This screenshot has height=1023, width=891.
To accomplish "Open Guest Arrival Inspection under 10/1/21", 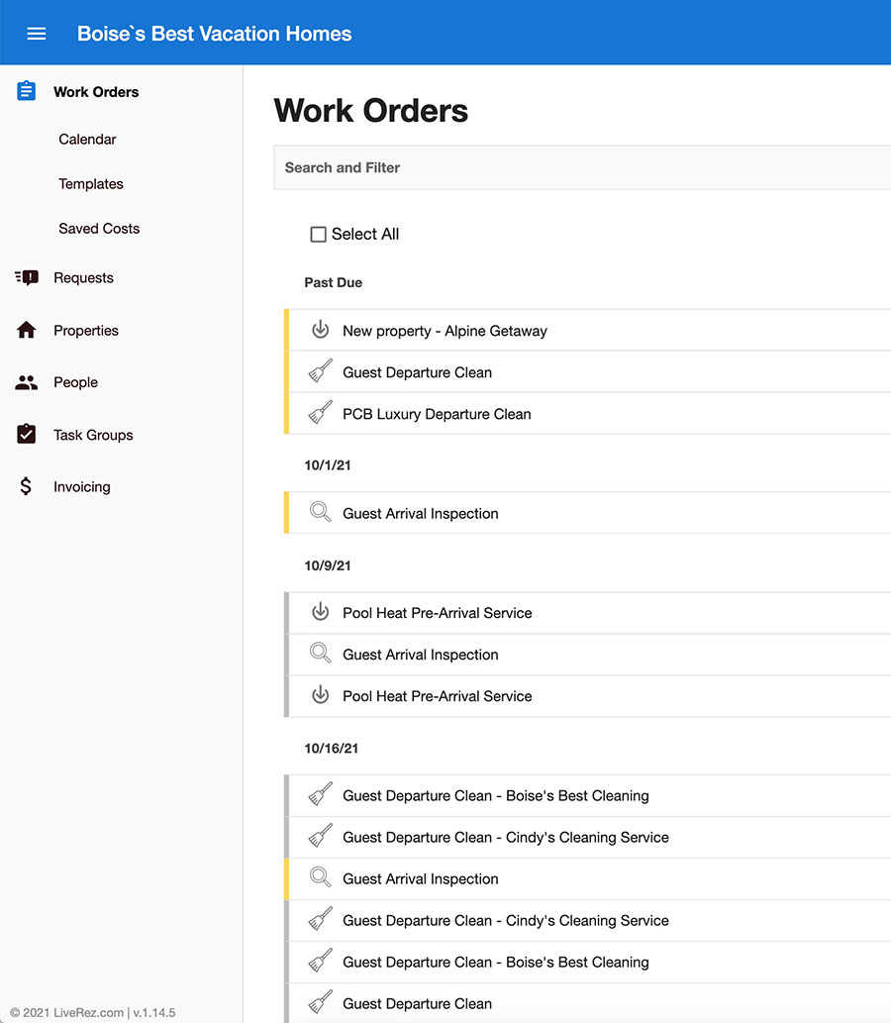I will 588,513.
